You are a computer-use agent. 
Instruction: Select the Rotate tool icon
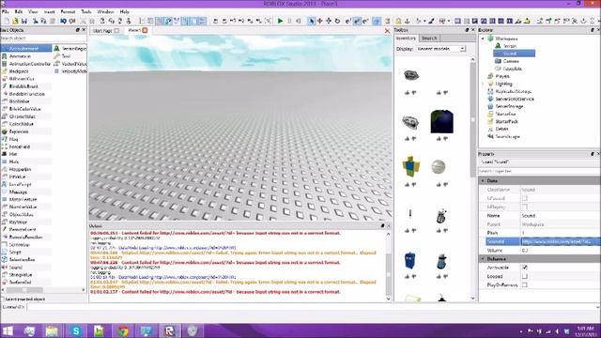(338, 21)
